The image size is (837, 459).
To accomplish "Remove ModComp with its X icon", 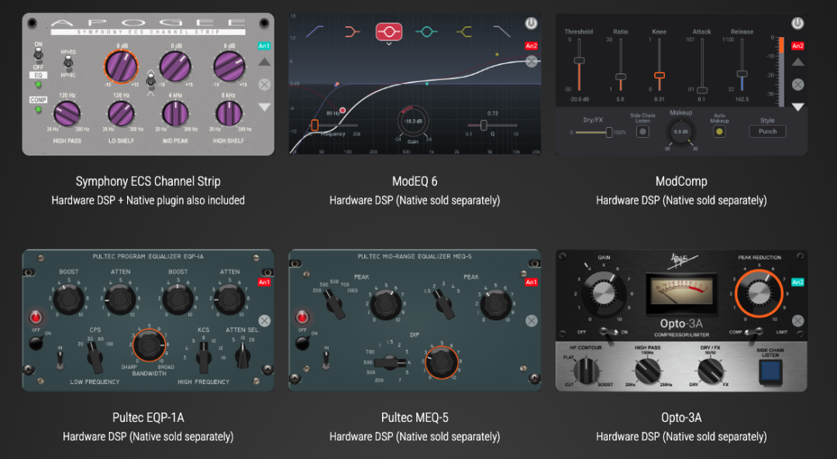I will coord(798,84).
